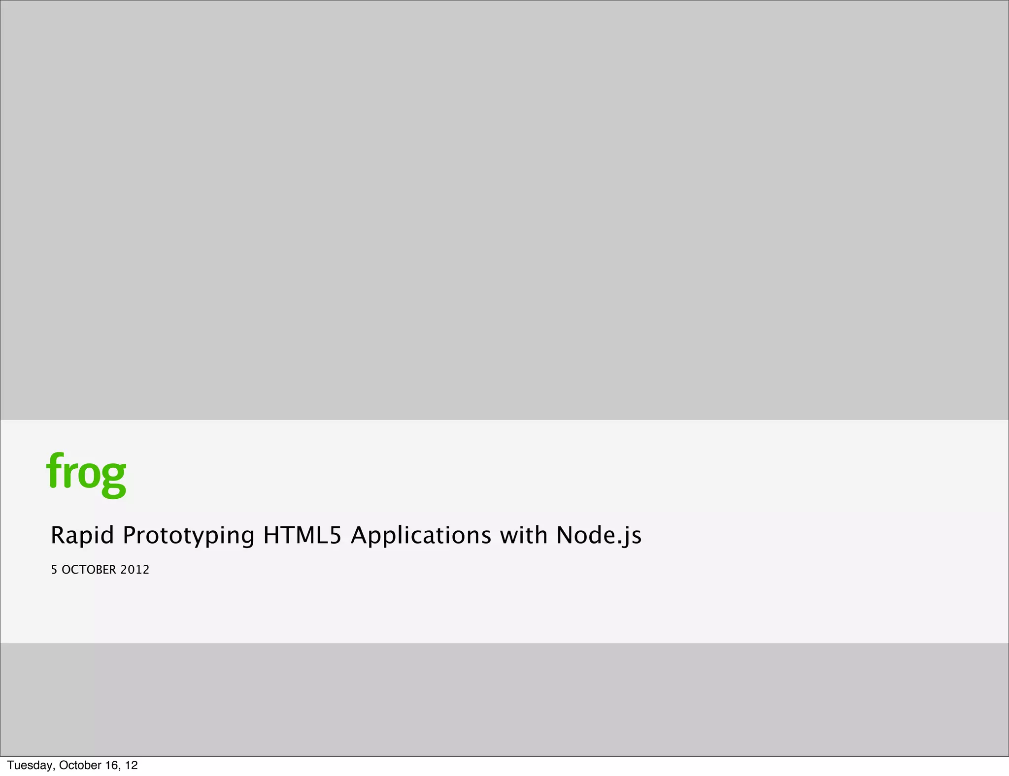
Task: Click the large gray area above the title band
Action: (504, 207)
